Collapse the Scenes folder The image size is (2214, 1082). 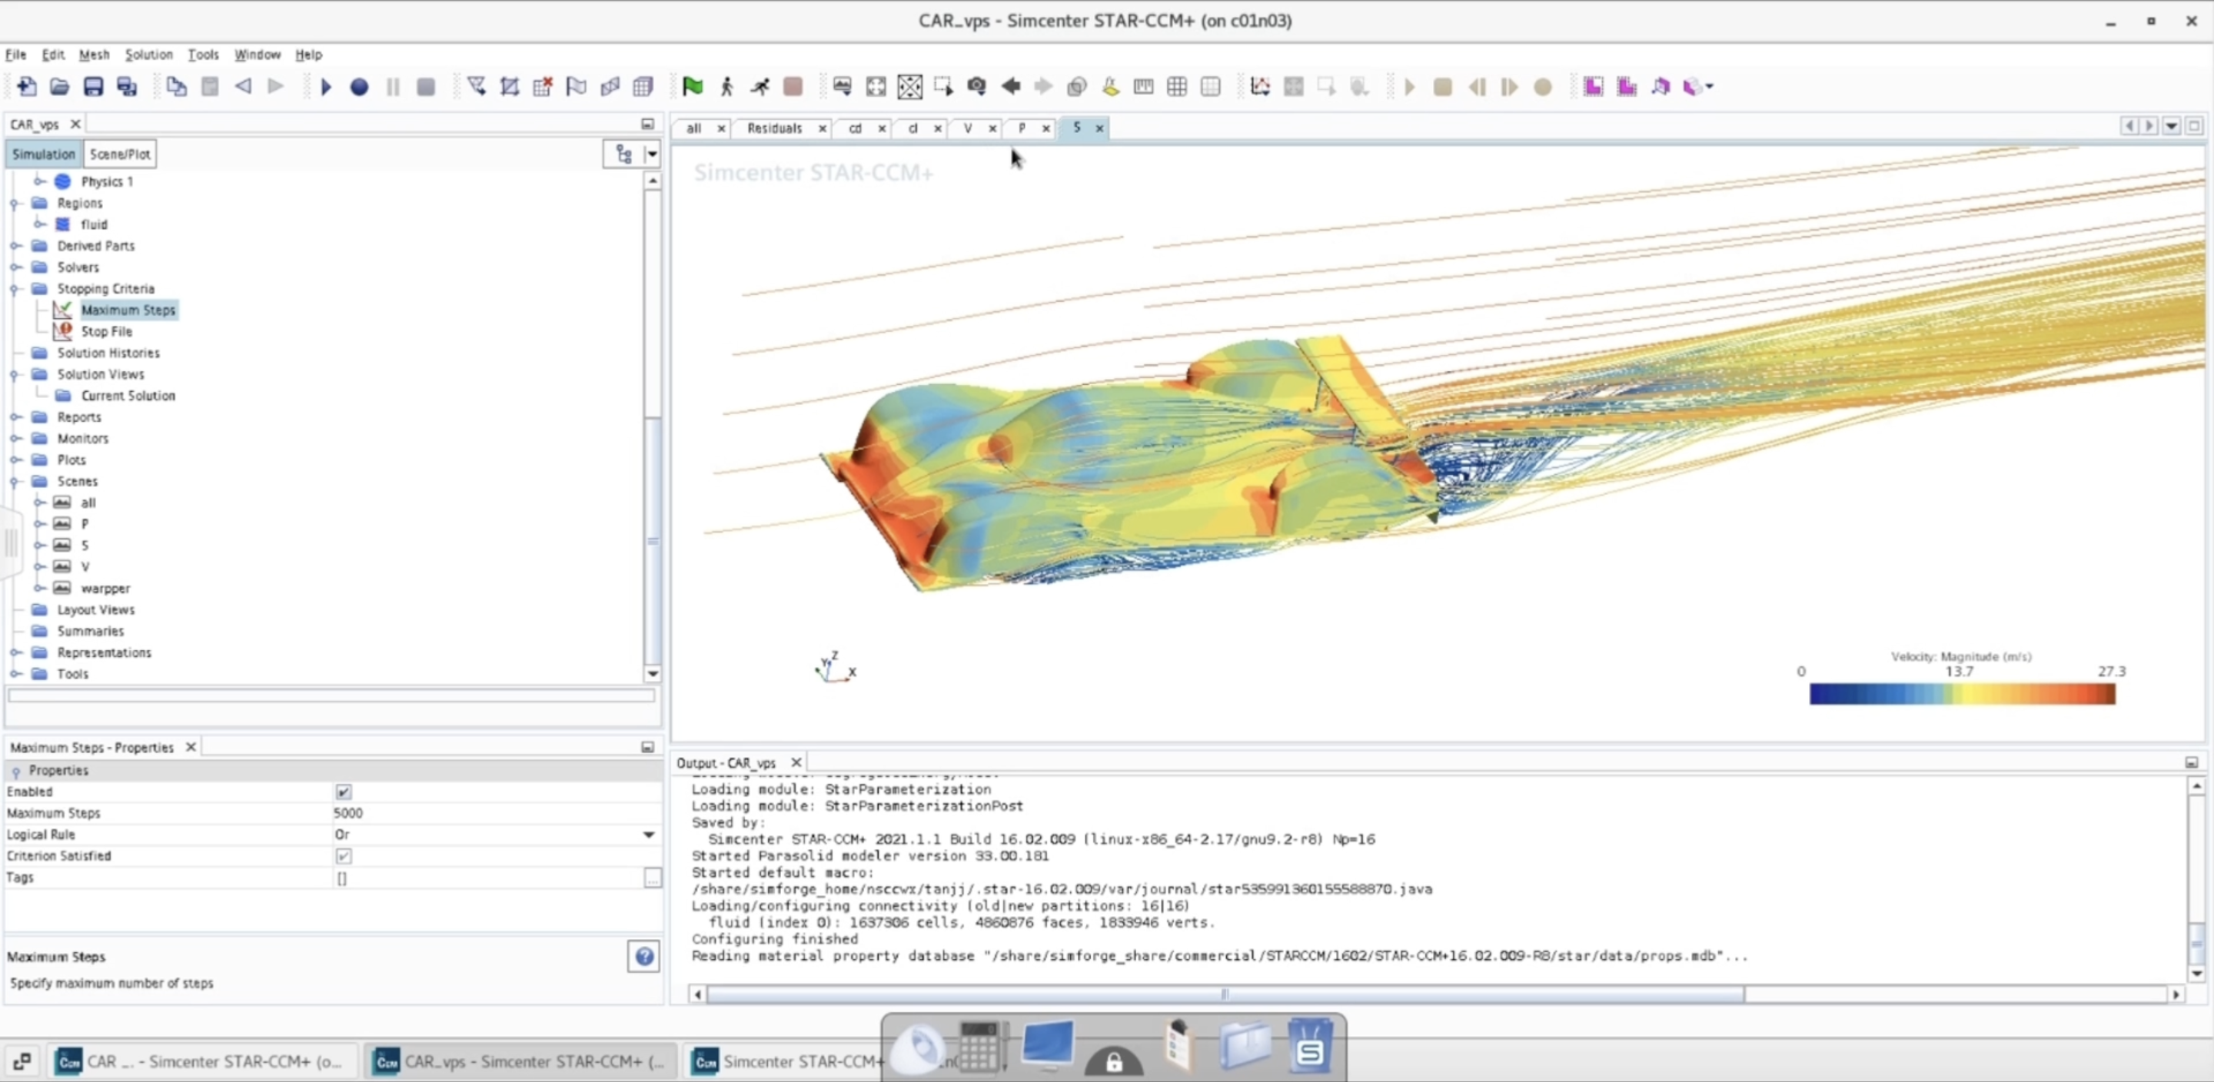point(15,481)
